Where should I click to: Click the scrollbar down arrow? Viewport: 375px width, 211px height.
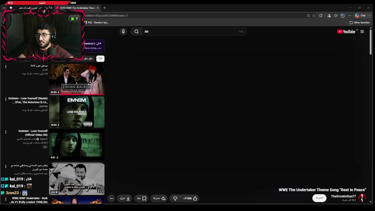[371, 202]
